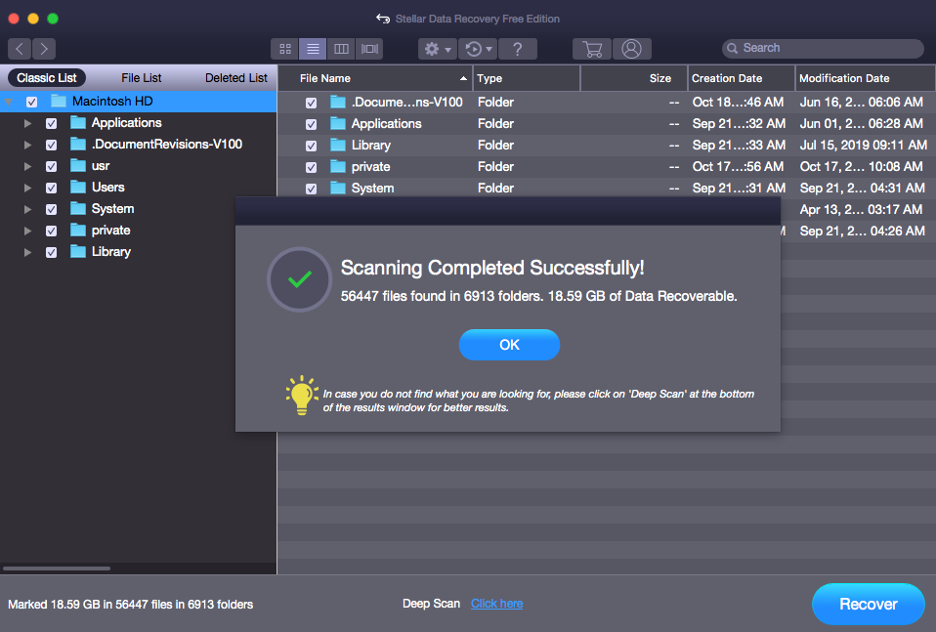This screenshot has width=936, height=632.
Task: Uncheck Library checkbox in tree
Action: 52,252
